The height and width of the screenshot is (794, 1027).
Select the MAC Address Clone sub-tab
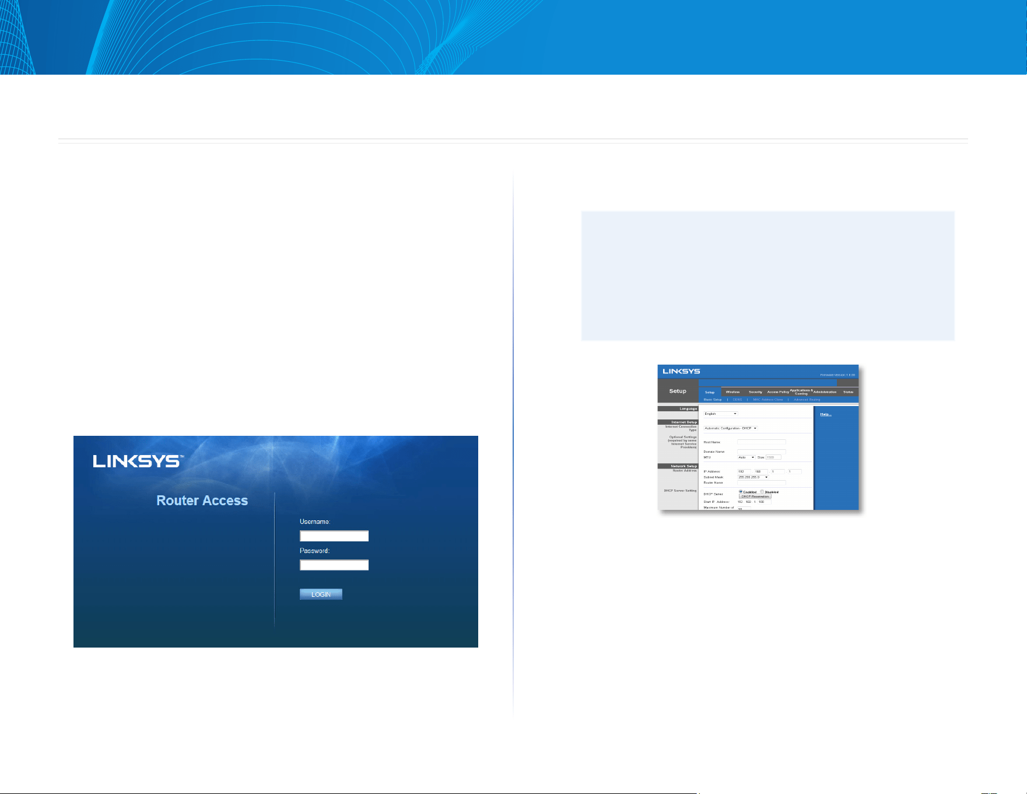768,400
